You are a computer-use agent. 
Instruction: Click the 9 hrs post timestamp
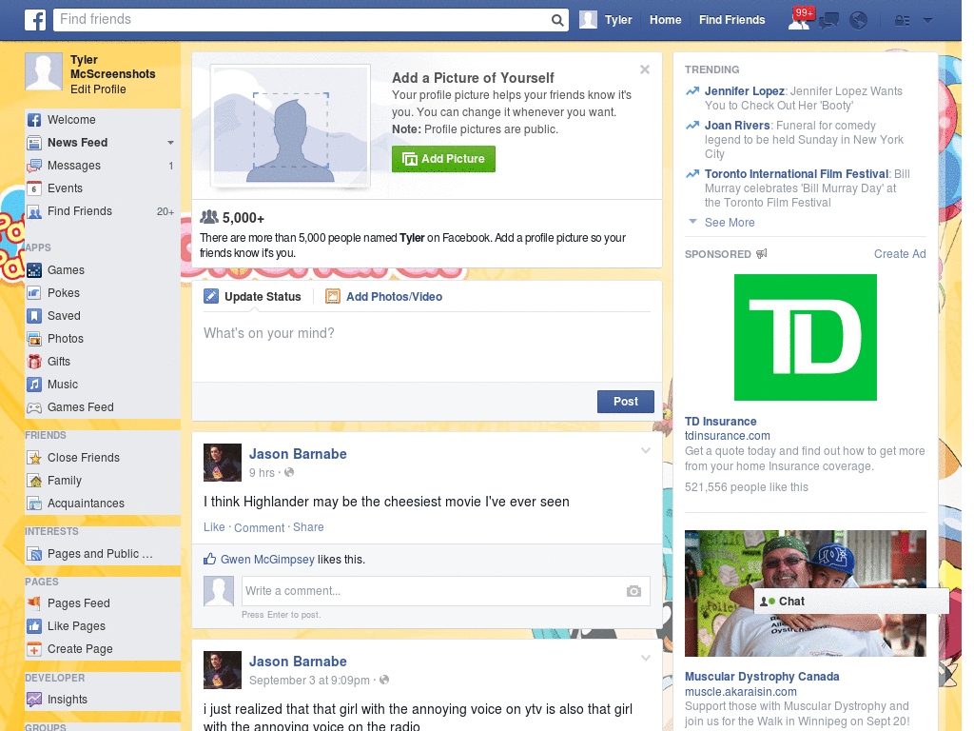coord(262,473)
